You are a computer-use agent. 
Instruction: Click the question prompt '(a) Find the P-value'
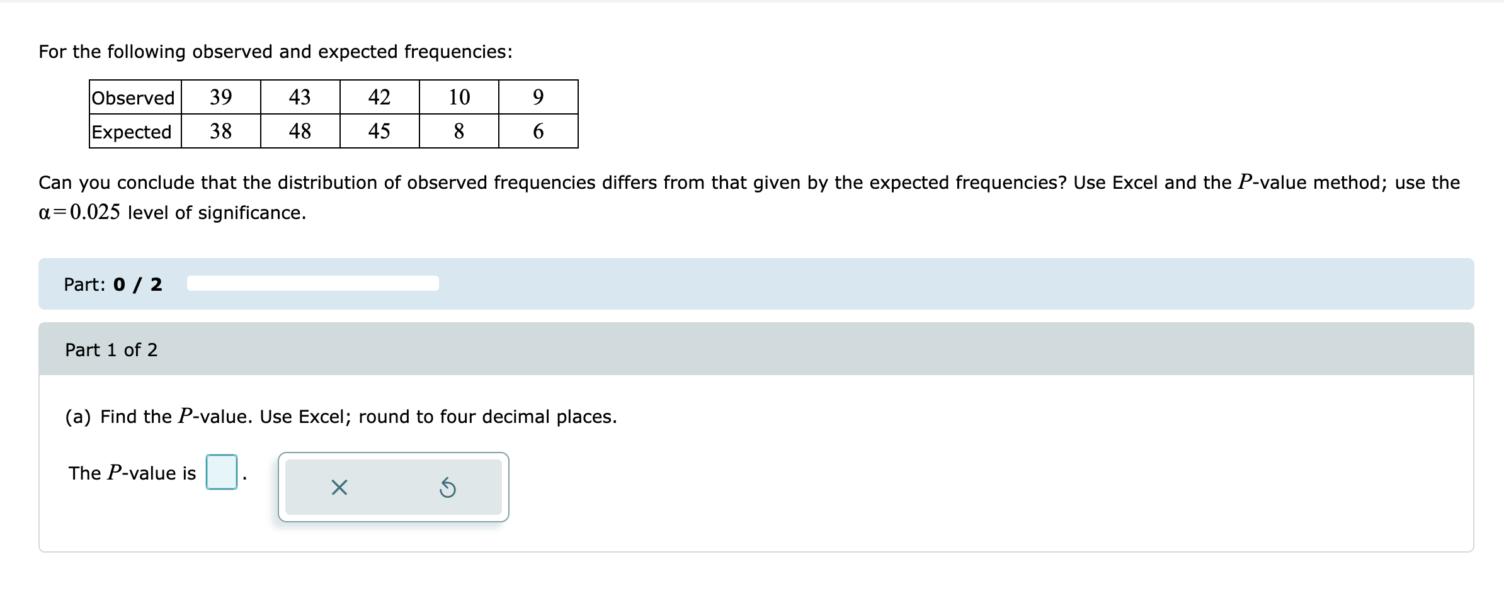coord(340,416)
